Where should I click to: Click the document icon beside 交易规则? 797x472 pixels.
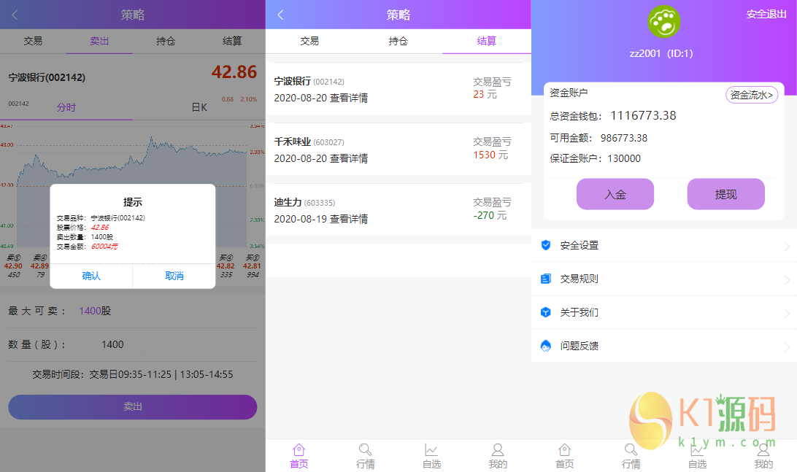pos(545,279)
